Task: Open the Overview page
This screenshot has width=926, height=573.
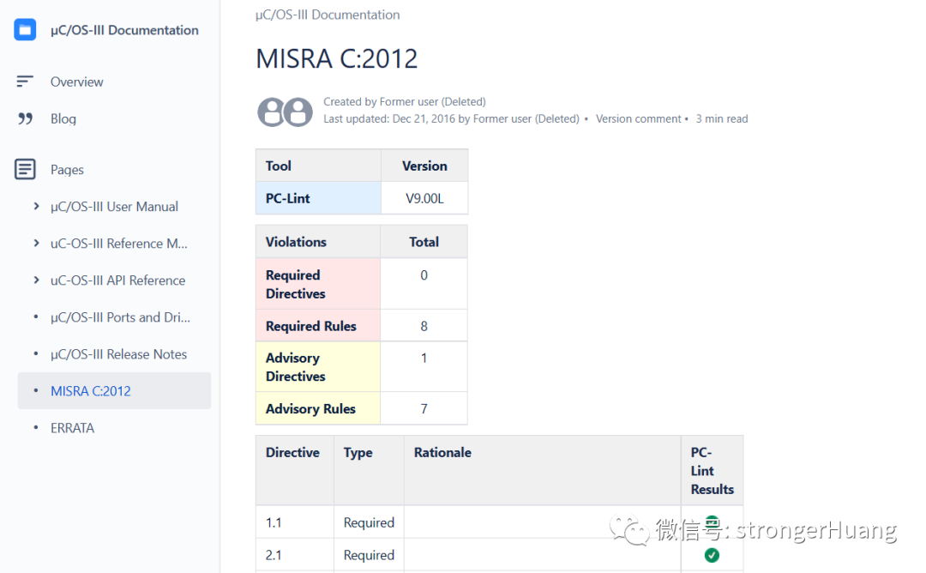Action: (77, 81)
